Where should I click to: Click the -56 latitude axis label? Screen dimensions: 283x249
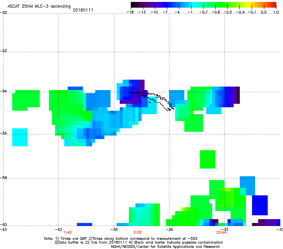click(x=3, y=133)
